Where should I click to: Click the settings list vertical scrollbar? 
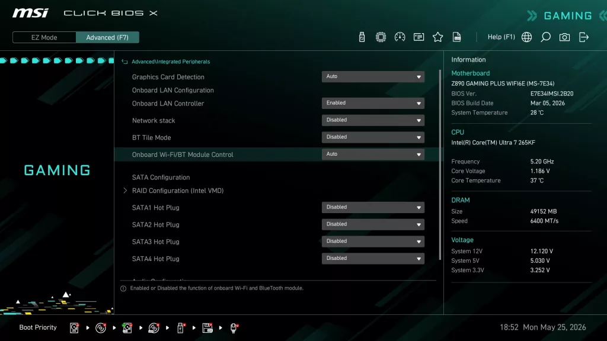[440, 165]
